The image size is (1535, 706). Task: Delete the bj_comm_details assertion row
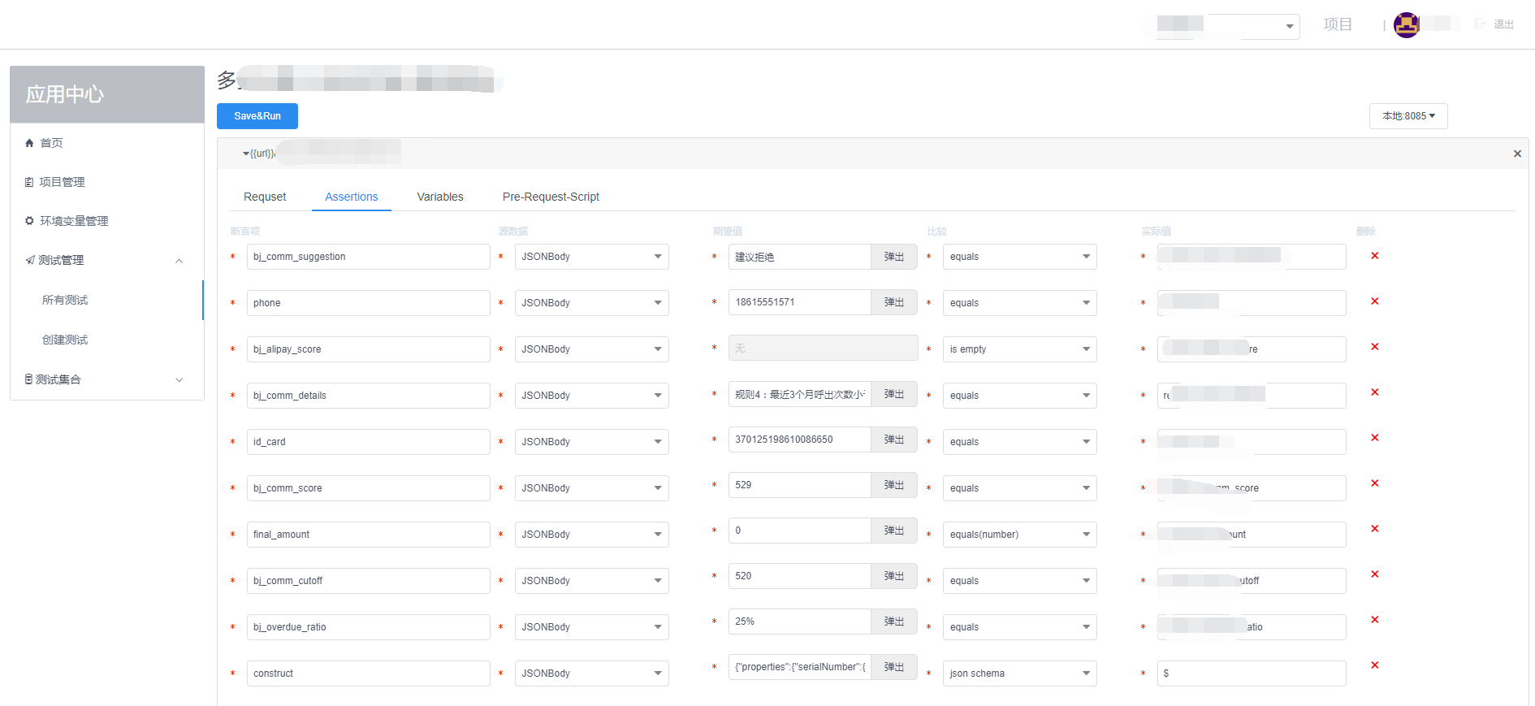coord(1375,392)
